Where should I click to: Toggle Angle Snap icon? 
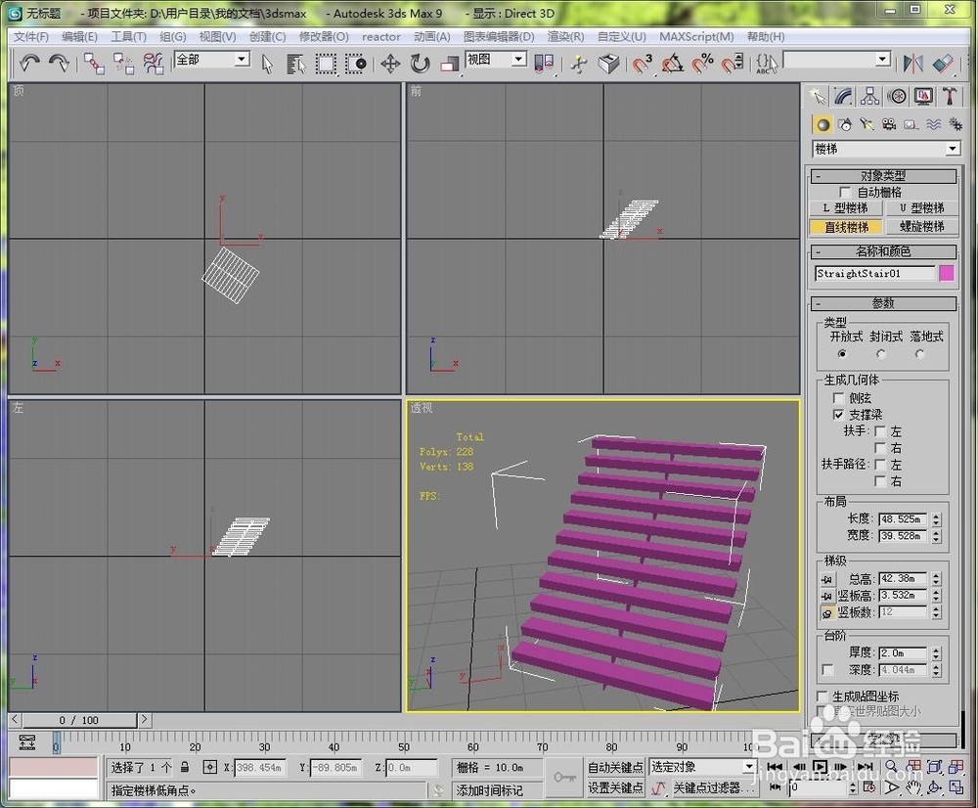click(x=673, y=64)
